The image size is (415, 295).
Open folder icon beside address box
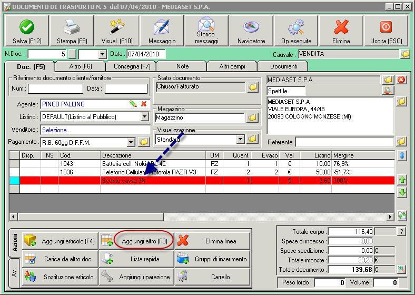(x=401, y=101)
